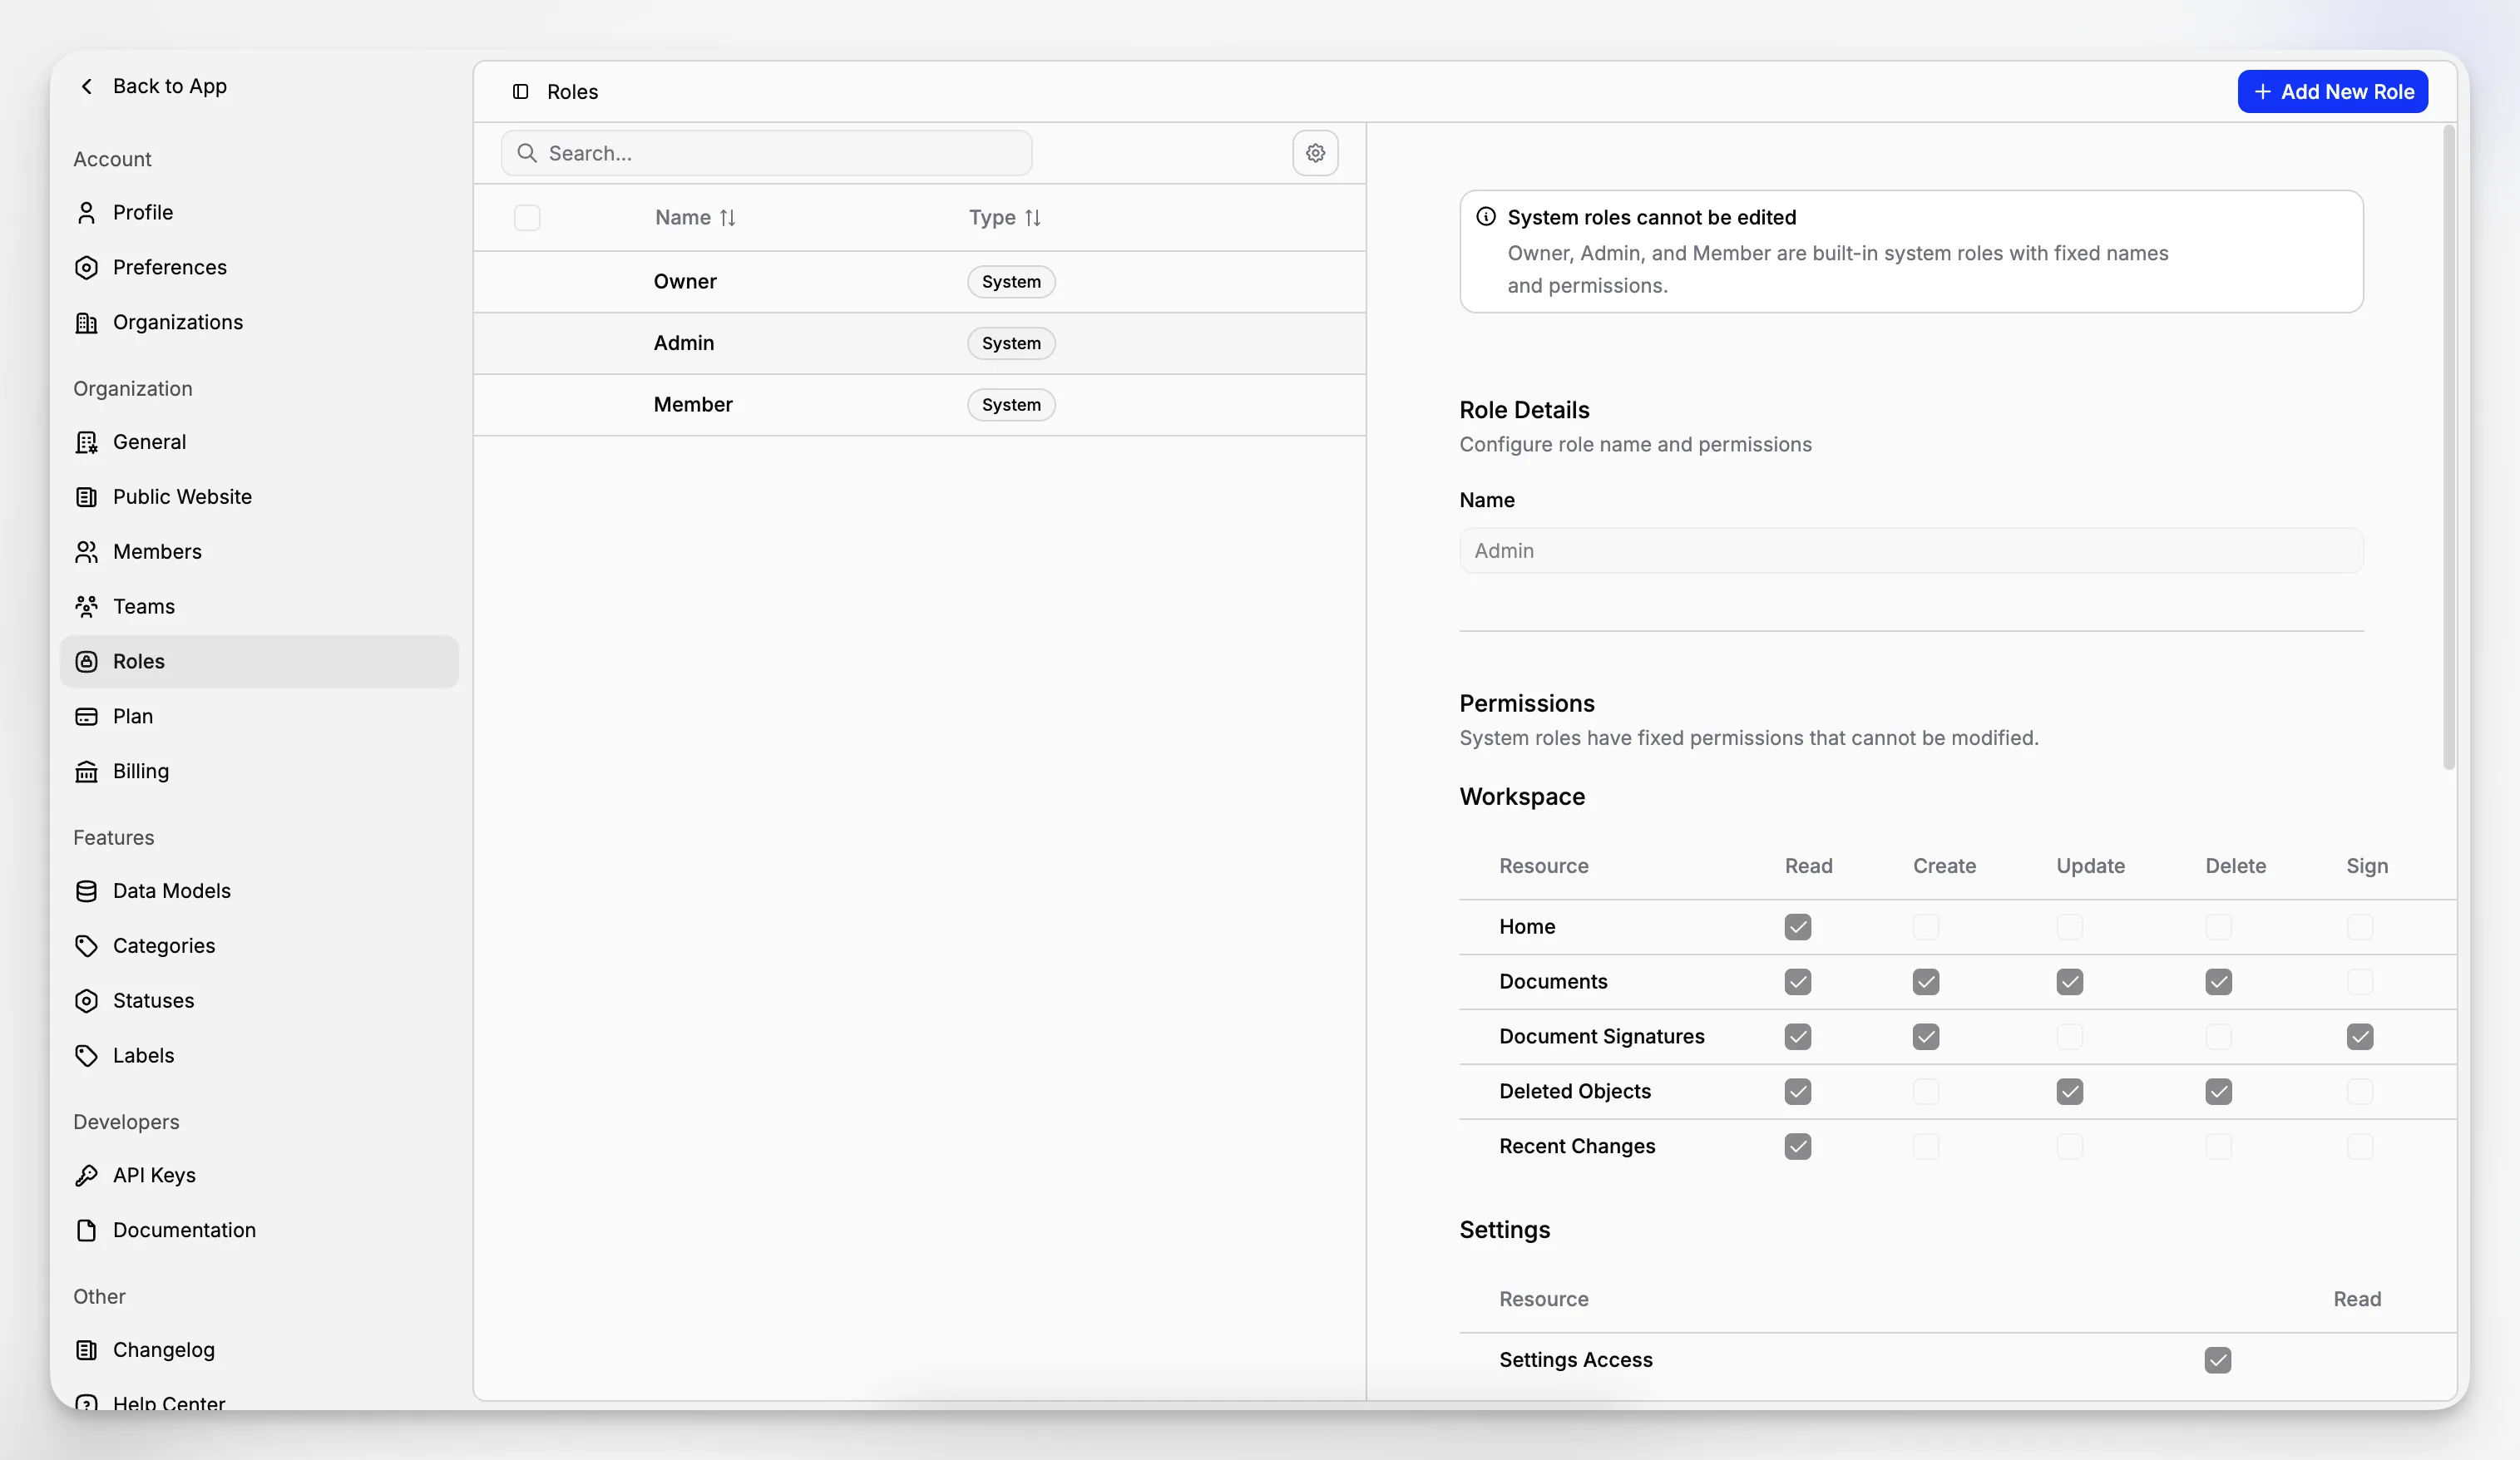Click the Search roles input field

767,153
